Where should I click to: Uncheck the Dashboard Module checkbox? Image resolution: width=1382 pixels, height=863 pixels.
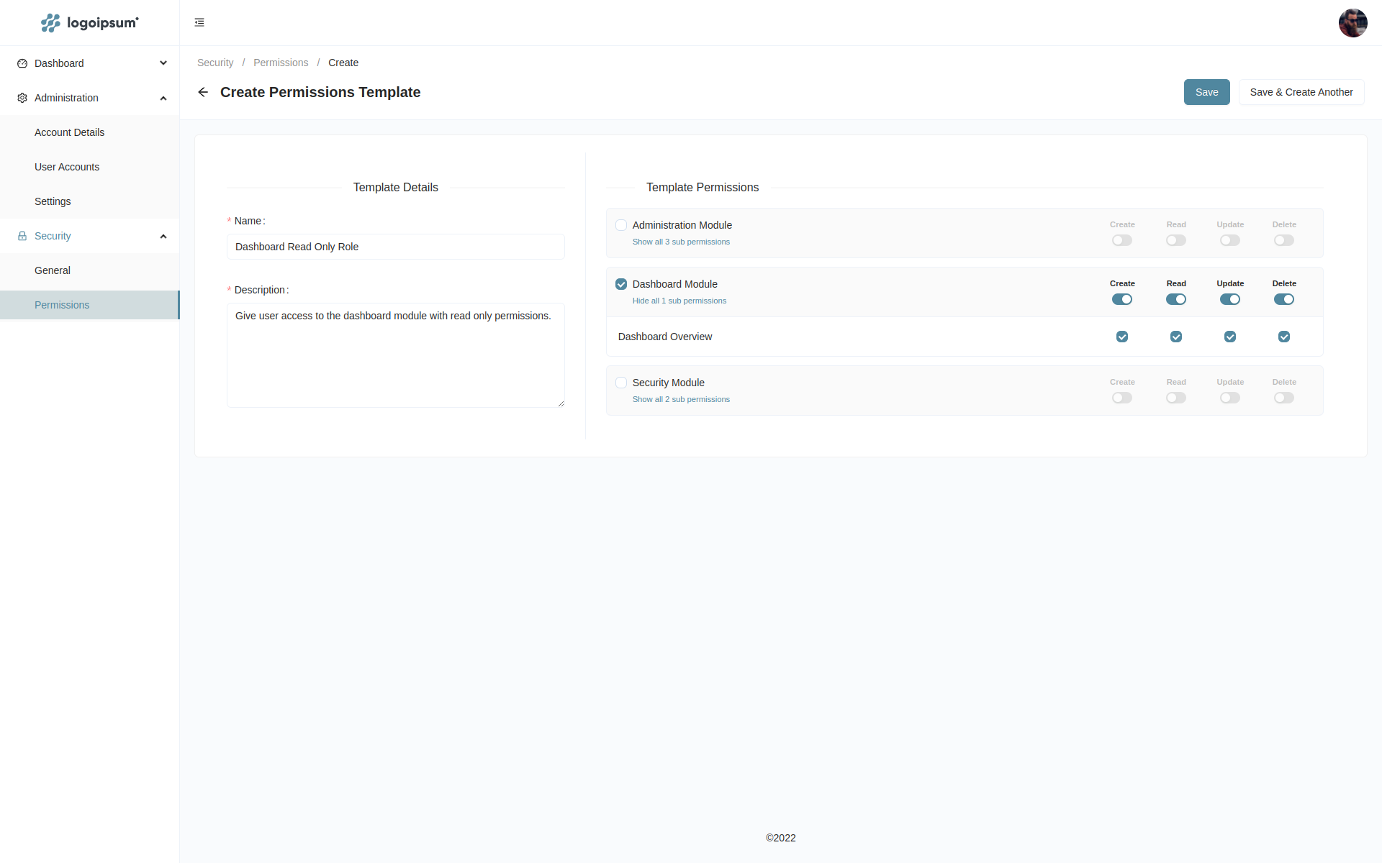[x=621, y=284]
